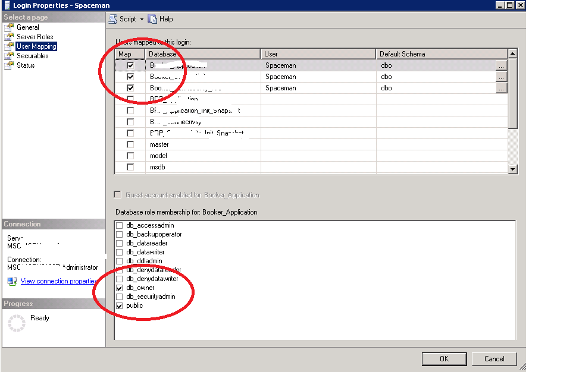The height and width of the screenshot is (372, 579).
Task: Click the Database column header
Action: pyautogui.click(x=203, y=54)
